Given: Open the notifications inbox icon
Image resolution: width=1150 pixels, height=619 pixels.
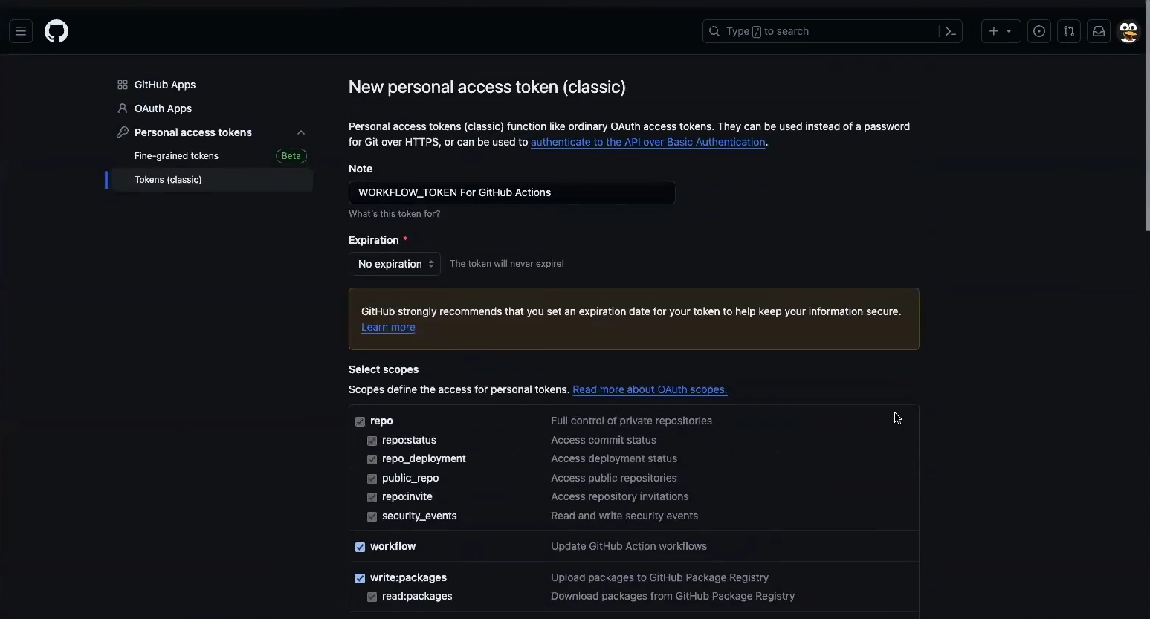Looking at the screenshot, I should coord(1099,31).
